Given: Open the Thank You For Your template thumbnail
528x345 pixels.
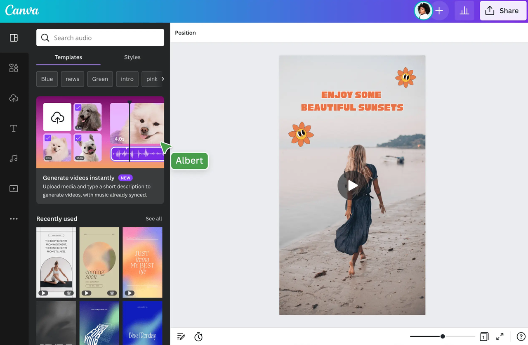Looking at the screenshot, I should (x=99, y=323).
